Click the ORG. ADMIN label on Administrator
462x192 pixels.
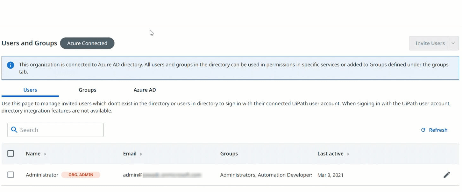(81, 175)
